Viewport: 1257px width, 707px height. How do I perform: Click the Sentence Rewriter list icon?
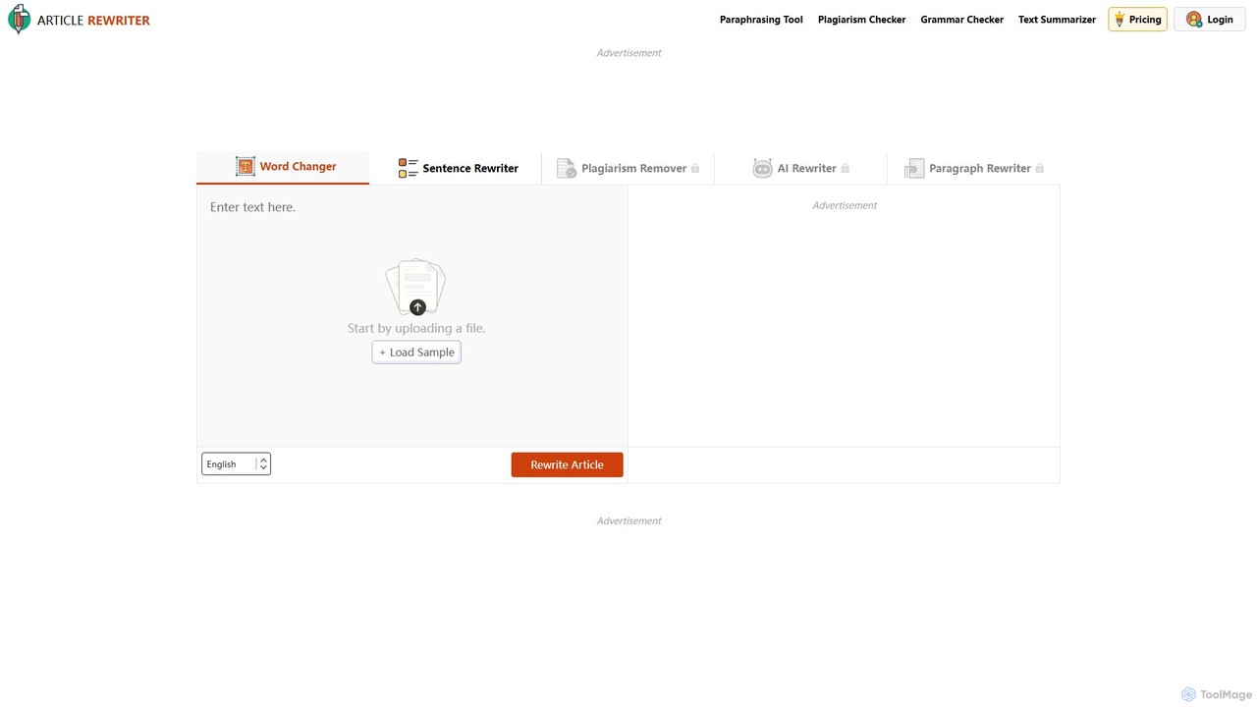pyautogui.click(x=408, y=168)
